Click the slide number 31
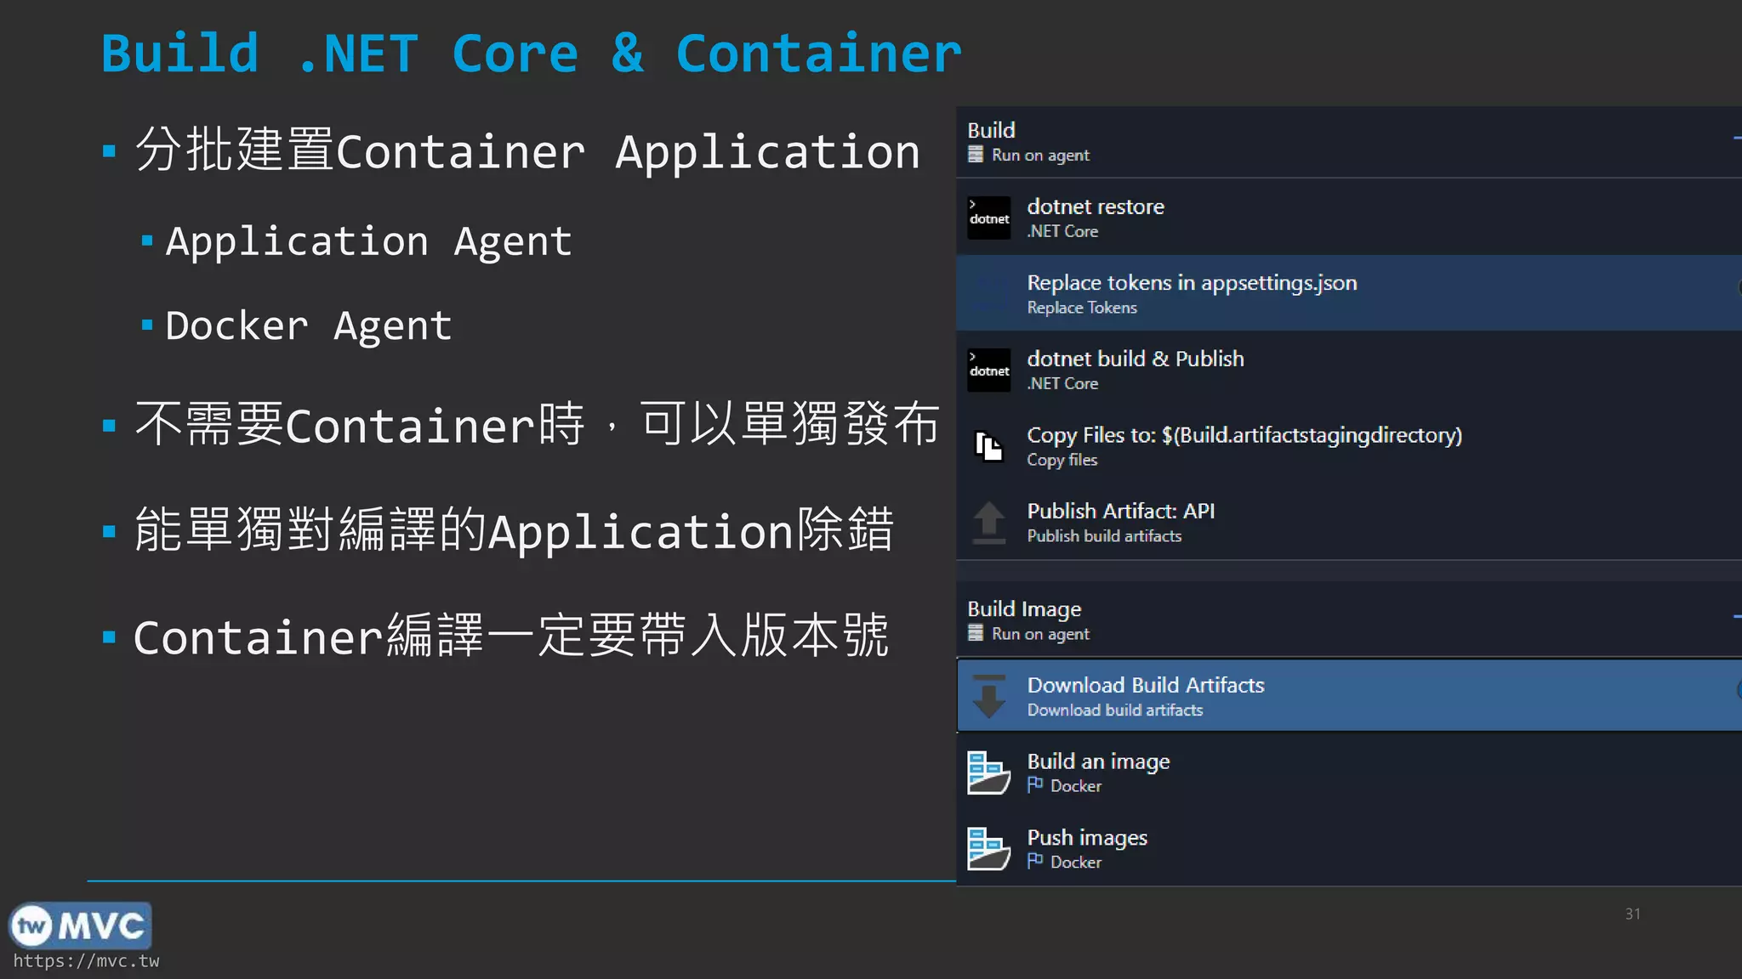1742x979 pixels. point(1632,914)
